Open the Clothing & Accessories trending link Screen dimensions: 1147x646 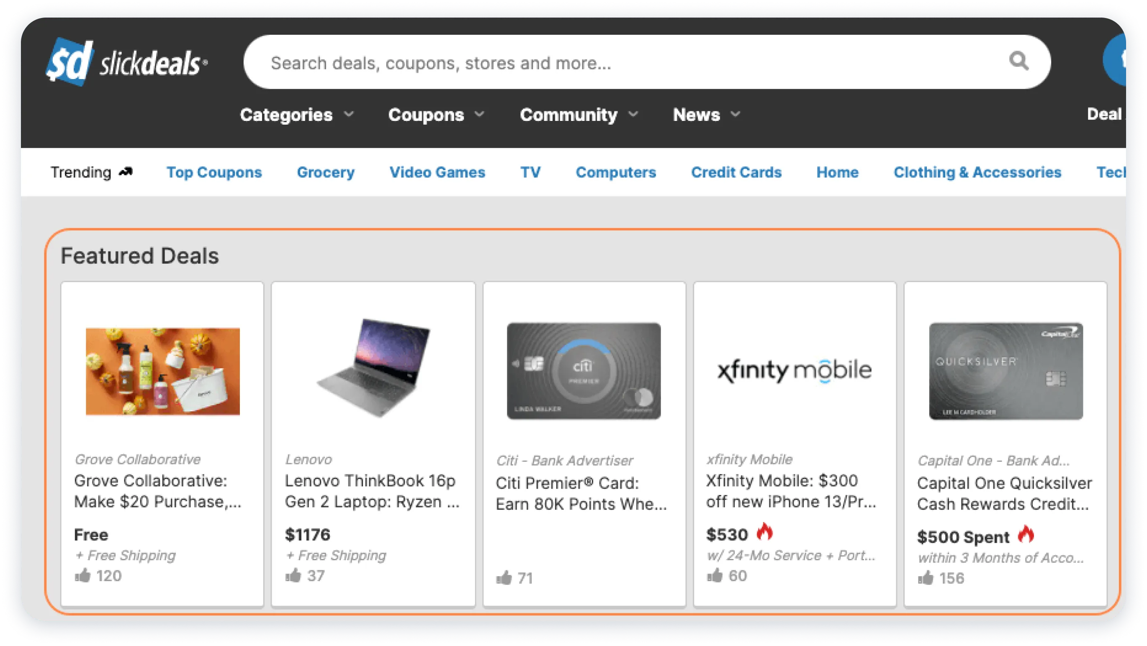[x=978, y=172]
